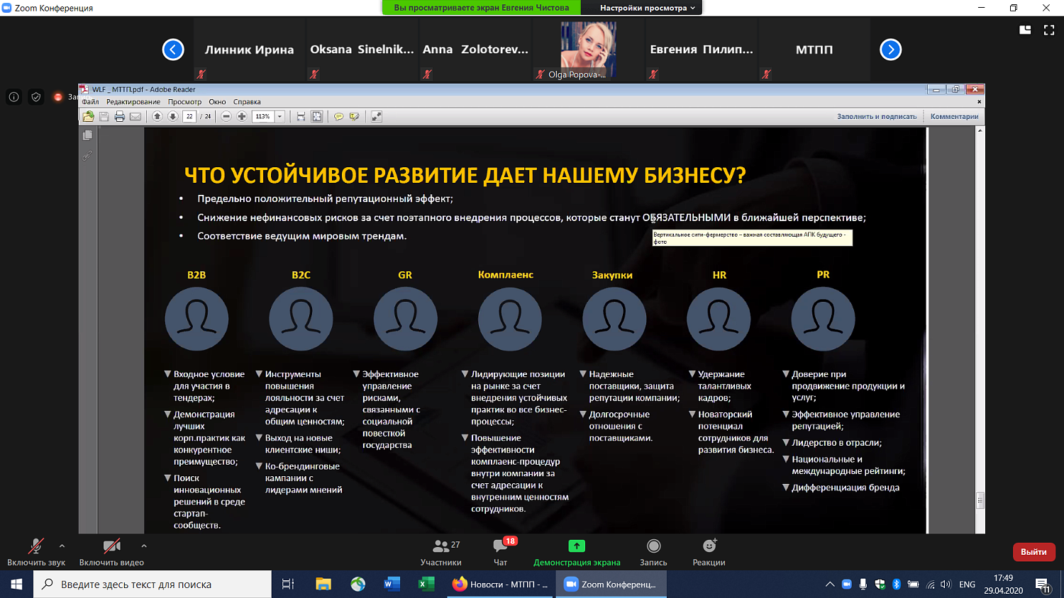Add a sticky note comment icon

tap(338, 116)
